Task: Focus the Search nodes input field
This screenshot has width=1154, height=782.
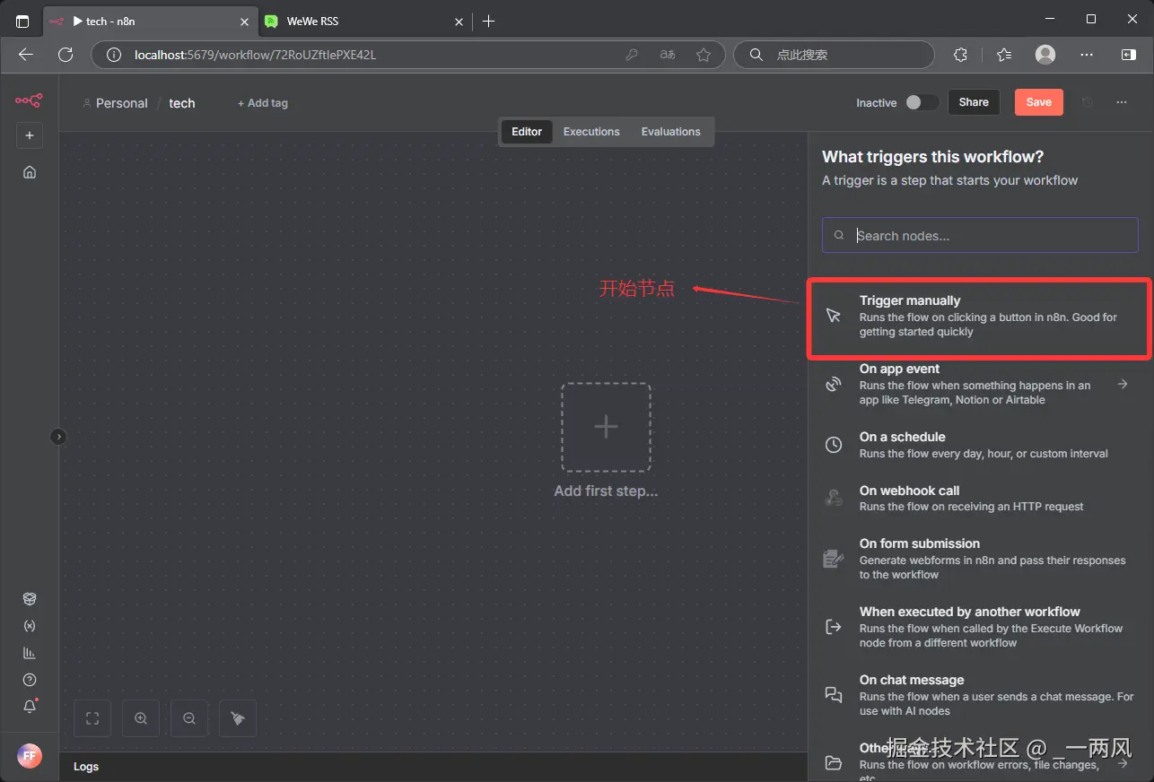Action: click(x=980, y=235)
